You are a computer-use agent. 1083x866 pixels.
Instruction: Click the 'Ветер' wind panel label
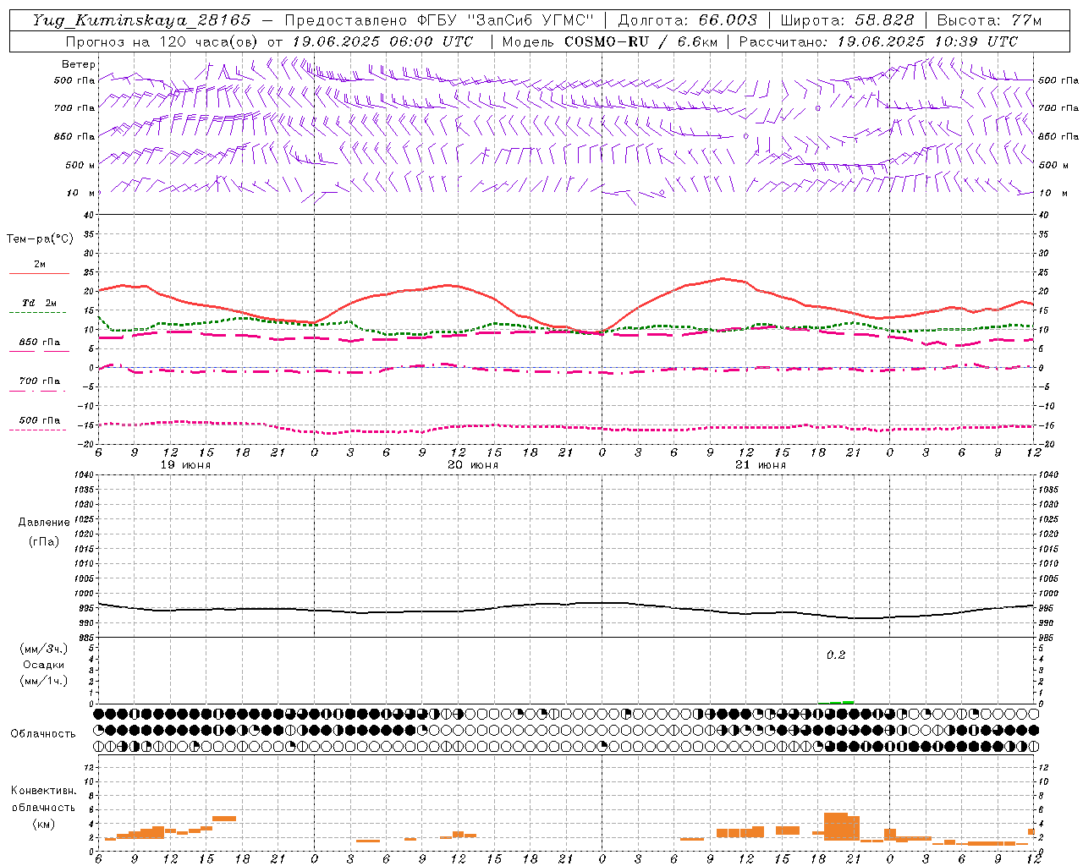(x=79, y=64)
